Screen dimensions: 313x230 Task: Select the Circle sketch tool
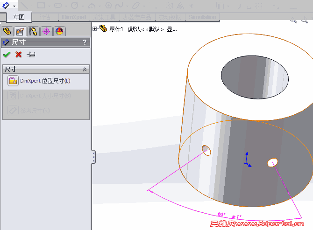point(74,6)
